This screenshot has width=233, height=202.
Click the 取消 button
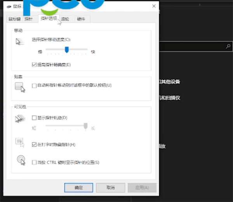tap(110, 188)
